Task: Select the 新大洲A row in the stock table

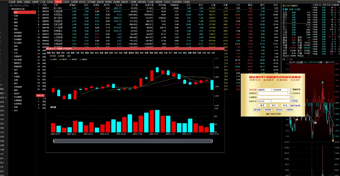Action: [x=159, y=8]
